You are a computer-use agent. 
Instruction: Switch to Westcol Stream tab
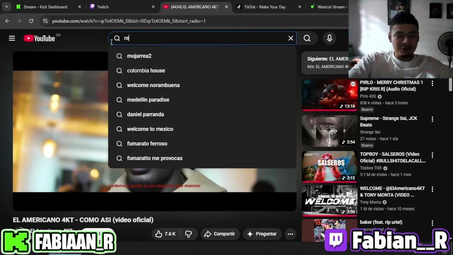coord(332,7)
